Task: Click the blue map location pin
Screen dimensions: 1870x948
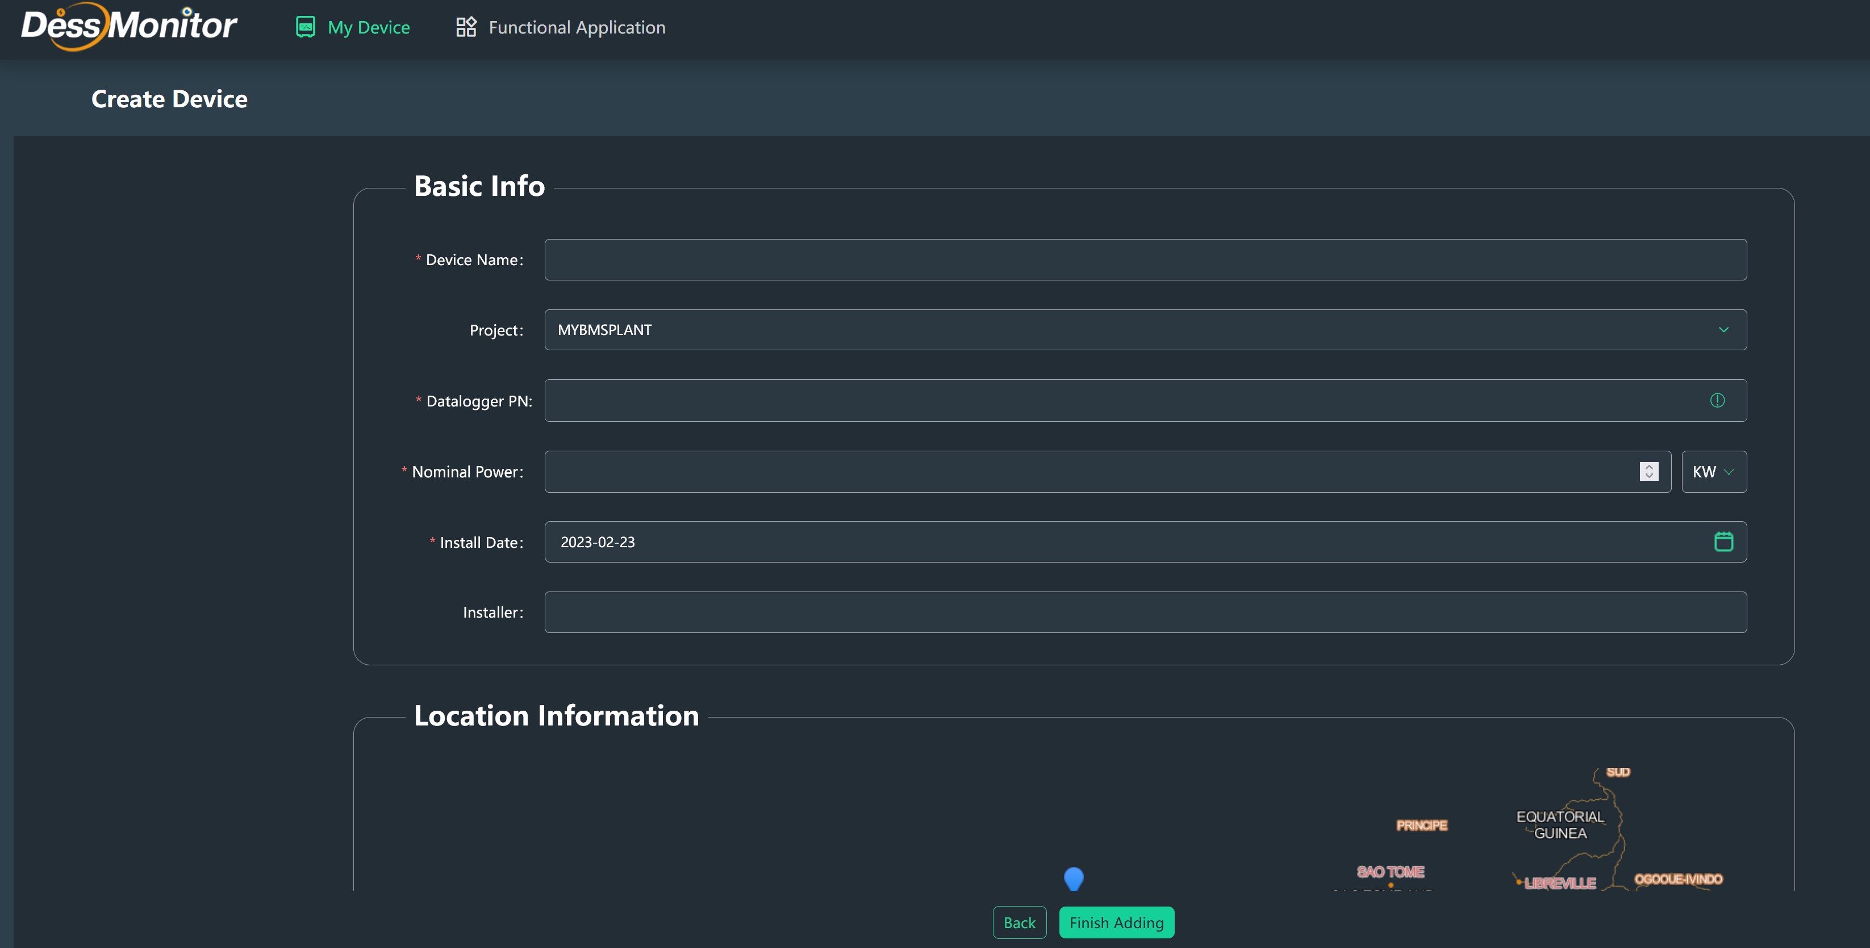Action: coord(1073,878)
